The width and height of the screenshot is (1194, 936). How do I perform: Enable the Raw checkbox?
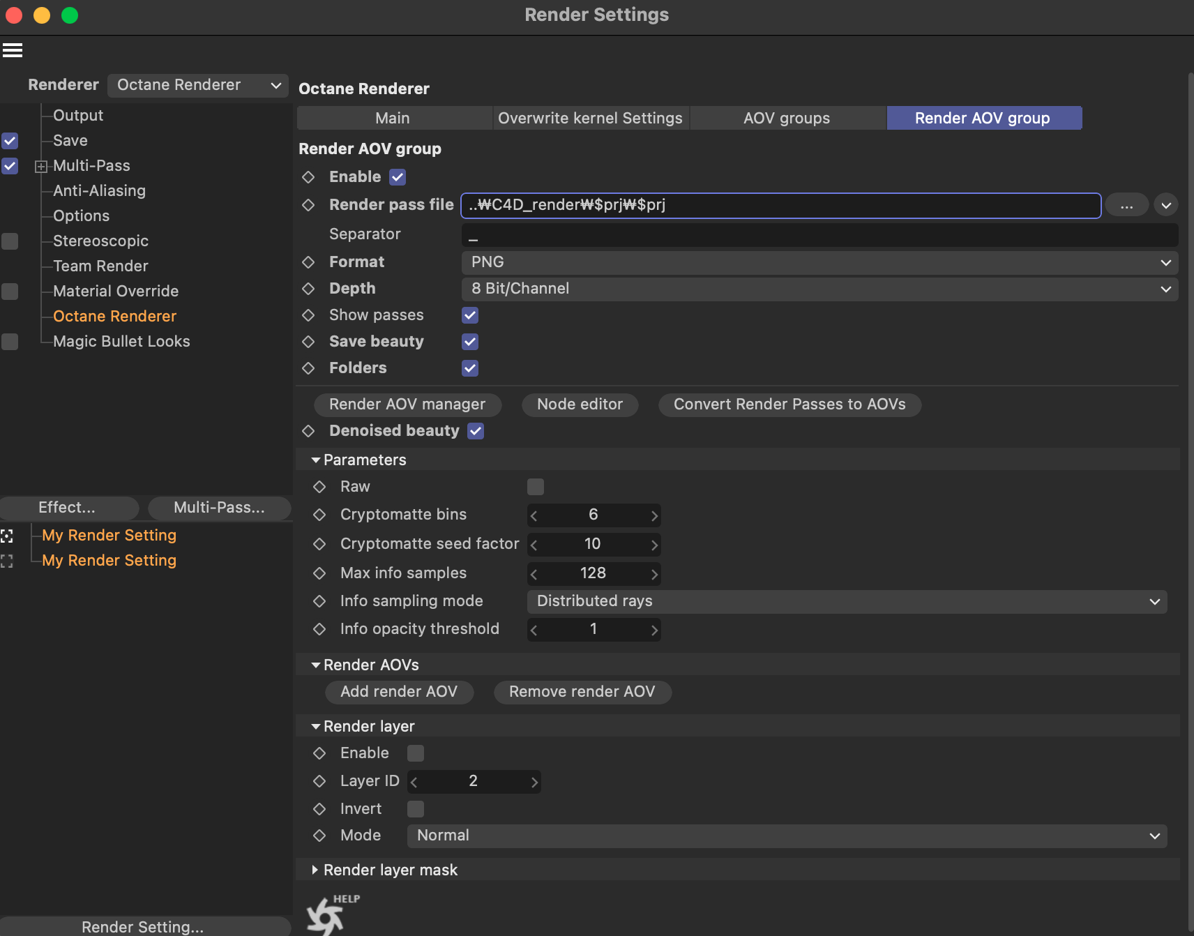coord(536,487)
